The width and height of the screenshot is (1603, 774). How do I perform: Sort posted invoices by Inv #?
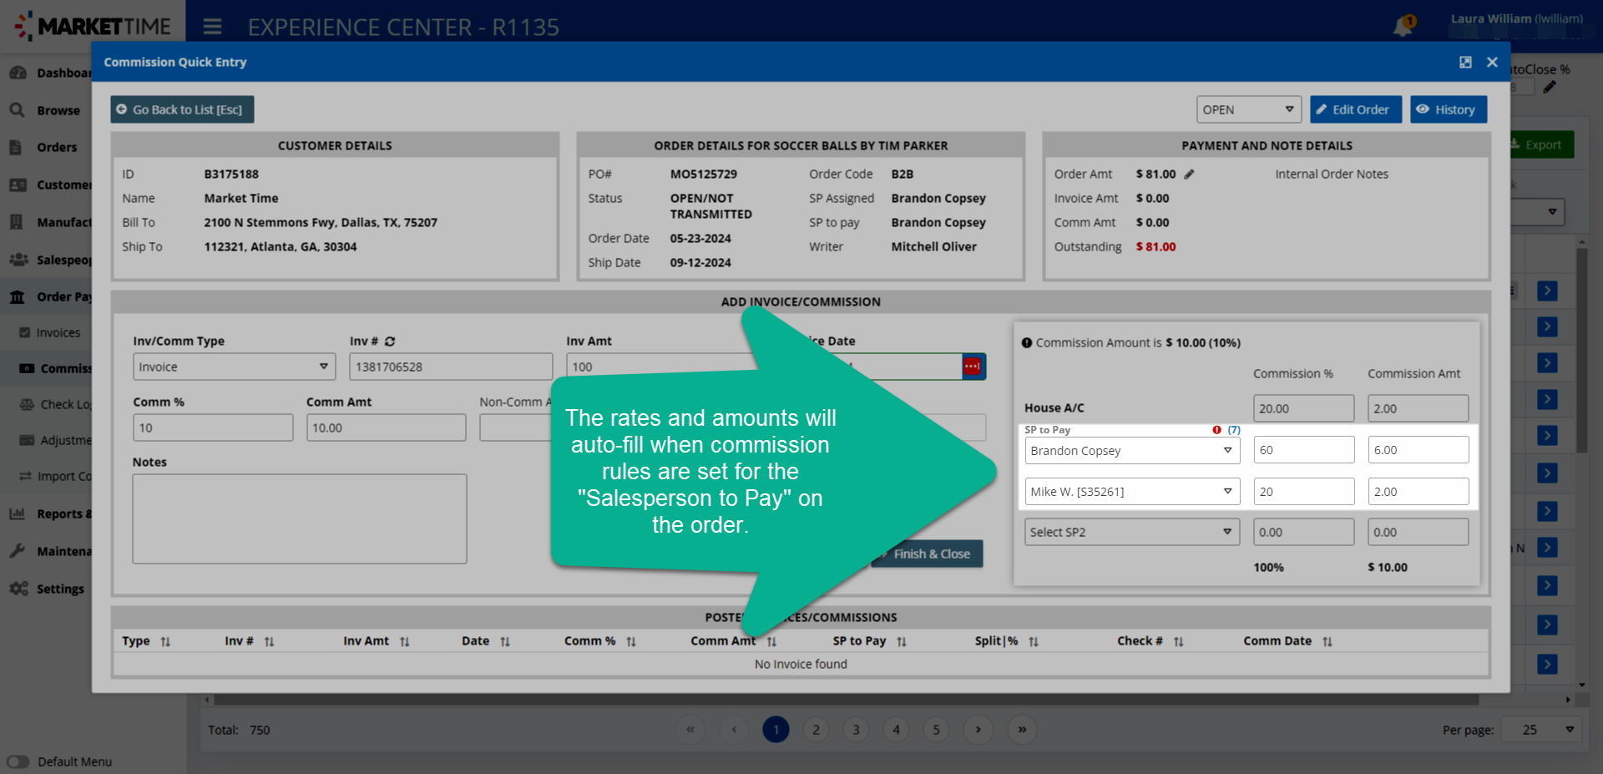click(x=269, y=642)
